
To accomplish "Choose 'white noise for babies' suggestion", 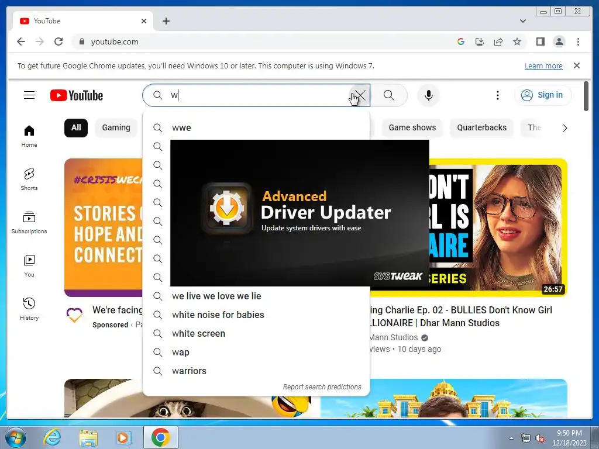I will [256, 315].
